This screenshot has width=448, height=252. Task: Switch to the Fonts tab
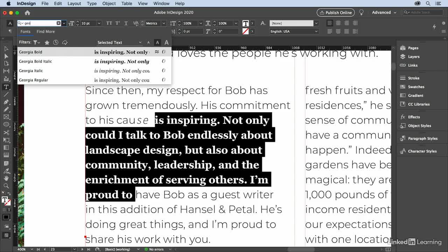[x=25, y=31]
